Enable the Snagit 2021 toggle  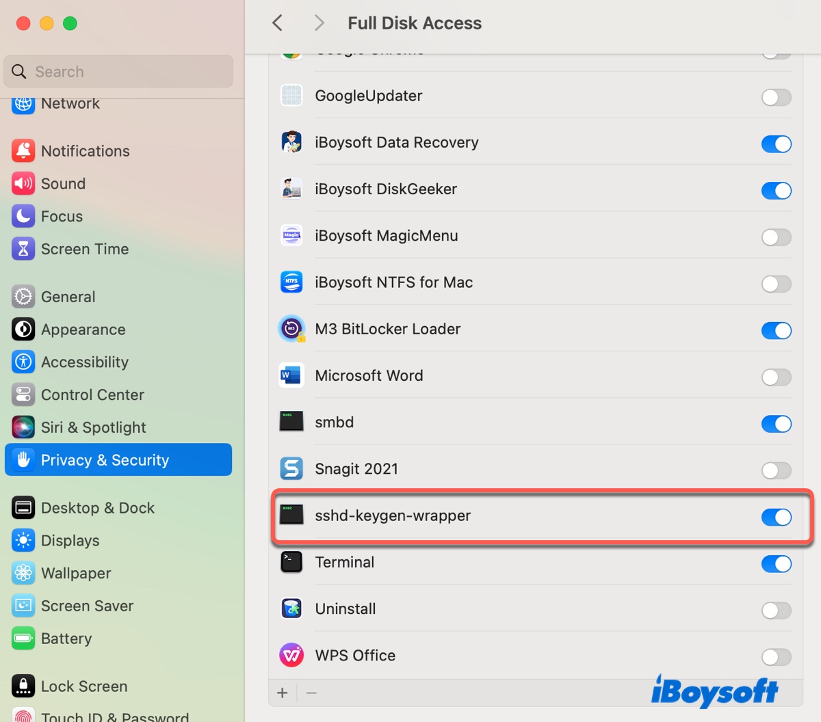pyautogui.click(x=777, y=470)
